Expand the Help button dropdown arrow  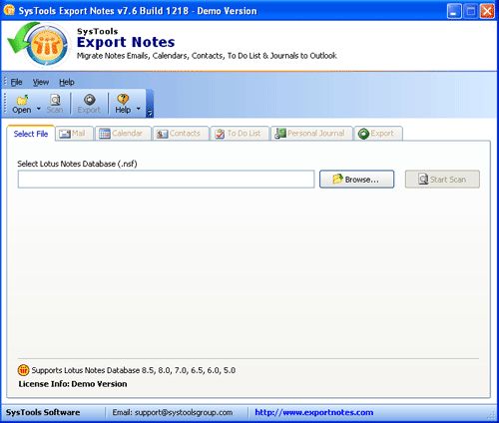139,109
